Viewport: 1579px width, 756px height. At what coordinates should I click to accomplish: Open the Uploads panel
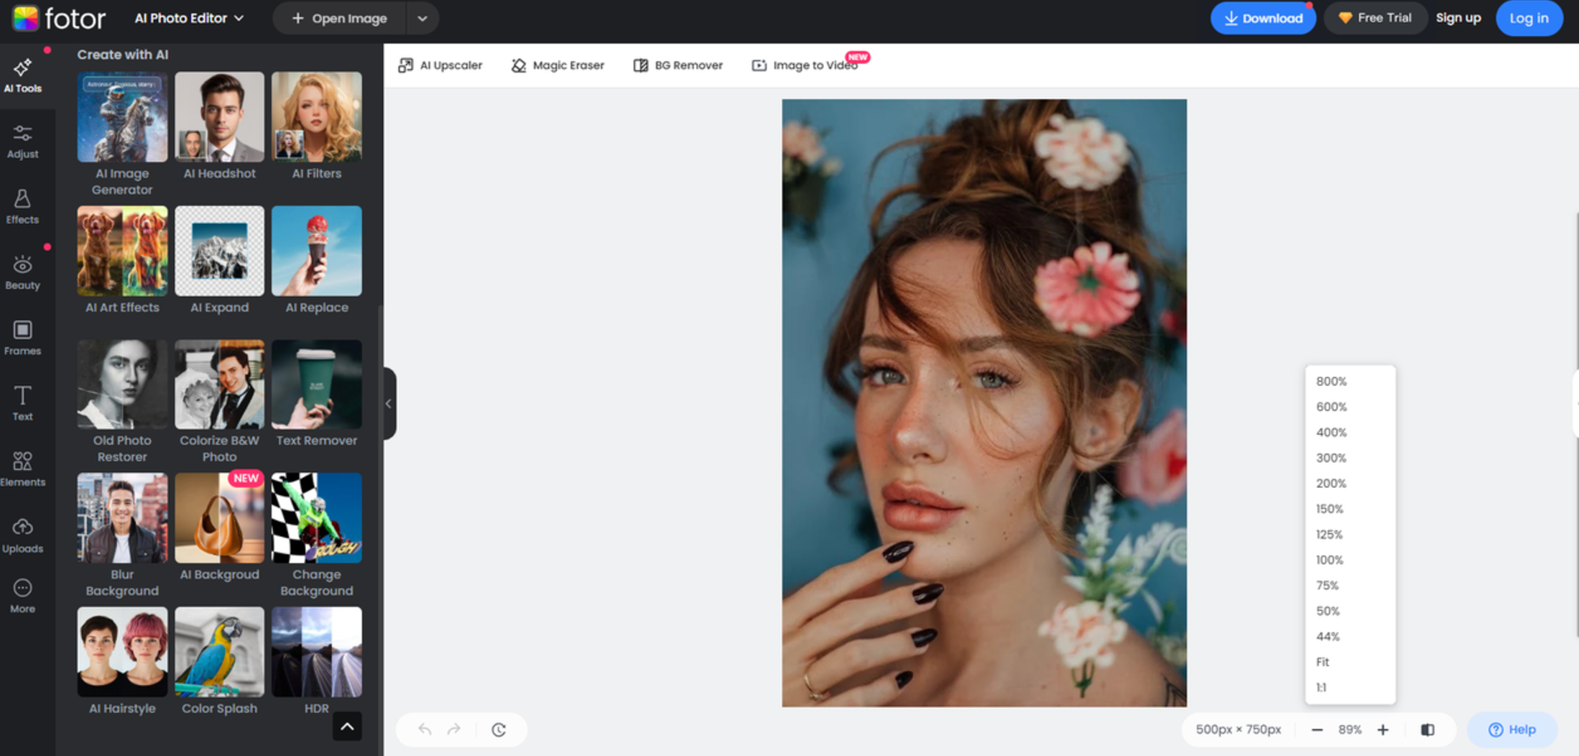(23, 536)
